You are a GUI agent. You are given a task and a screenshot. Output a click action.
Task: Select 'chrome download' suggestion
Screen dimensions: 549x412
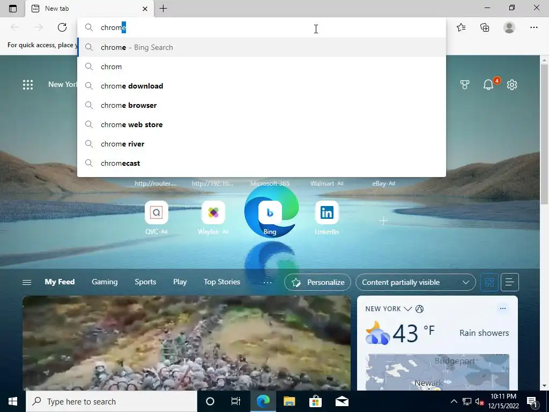[261, 86]
